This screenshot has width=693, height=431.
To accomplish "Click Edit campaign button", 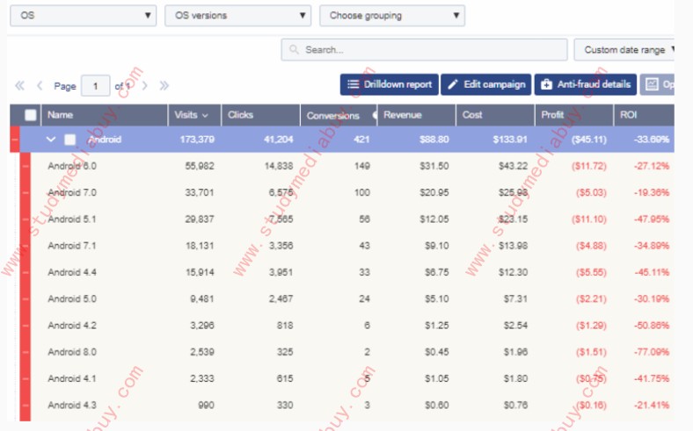I will coord(485,84).
